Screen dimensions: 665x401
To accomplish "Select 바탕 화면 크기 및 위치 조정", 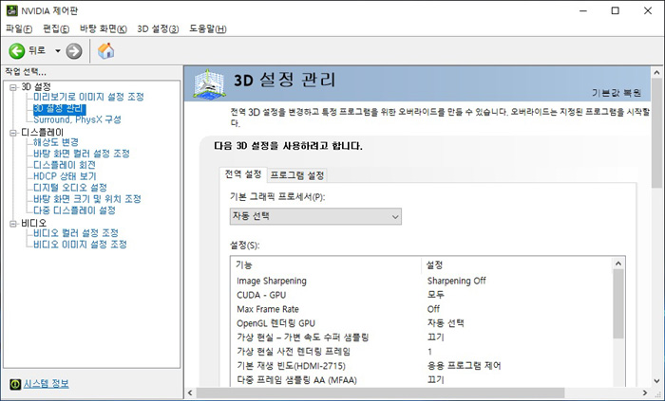I will click(87, 199).
